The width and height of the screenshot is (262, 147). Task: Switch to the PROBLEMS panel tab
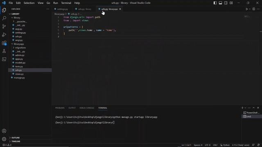click(x=60, y=108)
